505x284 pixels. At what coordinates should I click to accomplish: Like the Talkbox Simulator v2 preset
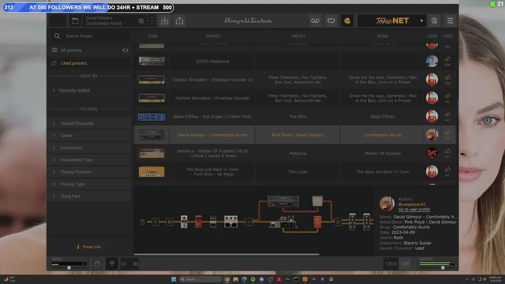click(x=447, y=78)
